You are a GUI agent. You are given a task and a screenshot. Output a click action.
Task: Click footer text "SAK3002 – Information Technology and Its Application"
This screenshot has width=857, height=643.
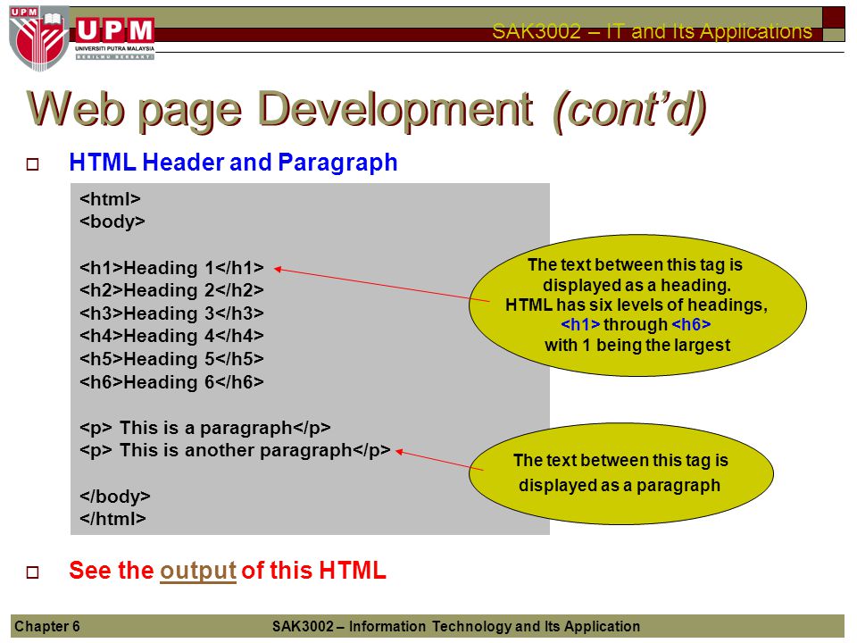pos(456,627)
